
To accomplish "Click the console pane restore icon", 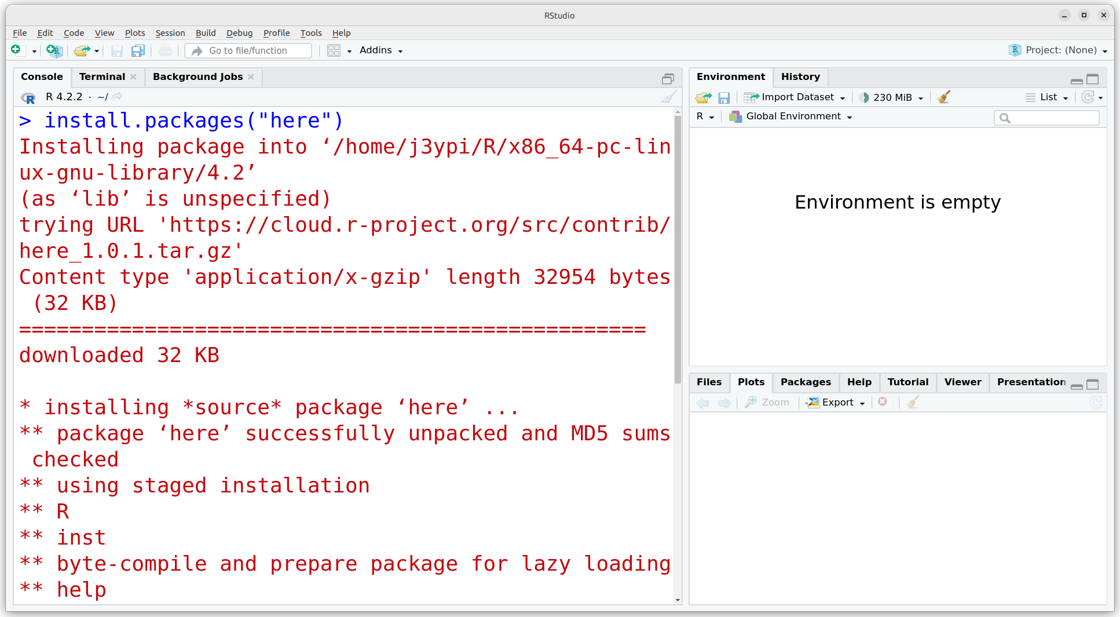I will pos(668,79).
